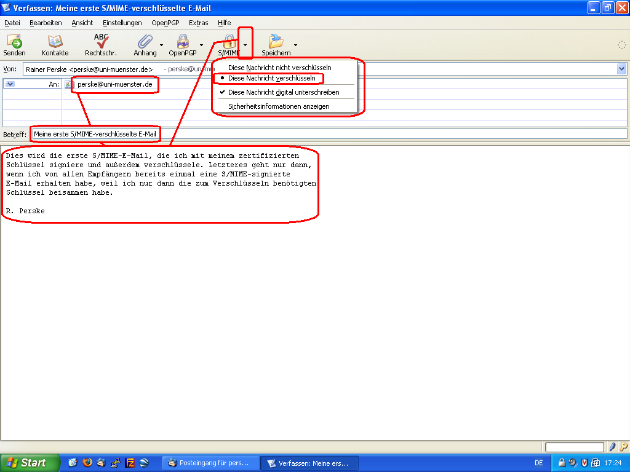Viewport: 630px width, 472px height.
Task: Expand the Speichern dropdown arrow
Action: tap(295, 45)
